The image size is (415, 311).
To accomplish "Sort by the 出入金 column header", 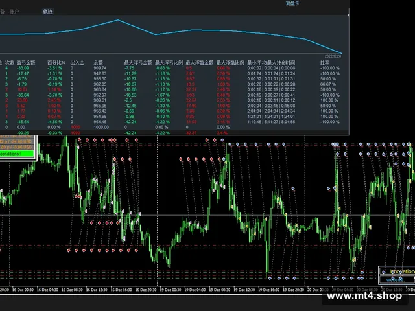I will [77, 63].
